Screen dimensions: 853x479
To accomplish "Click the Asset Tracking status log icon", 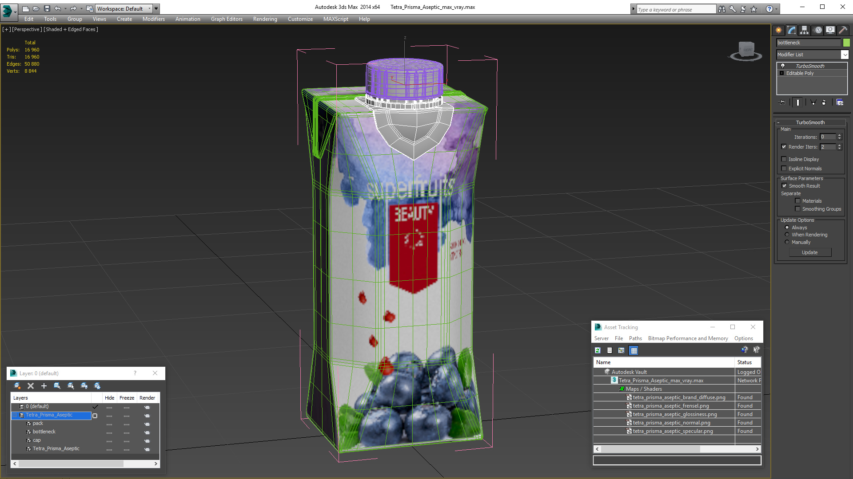I will (610, 350).
